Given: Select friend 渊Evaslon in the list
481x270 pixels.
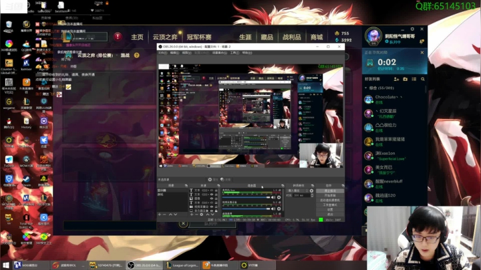Looking at the screenshot, I should tap(394, 156).
